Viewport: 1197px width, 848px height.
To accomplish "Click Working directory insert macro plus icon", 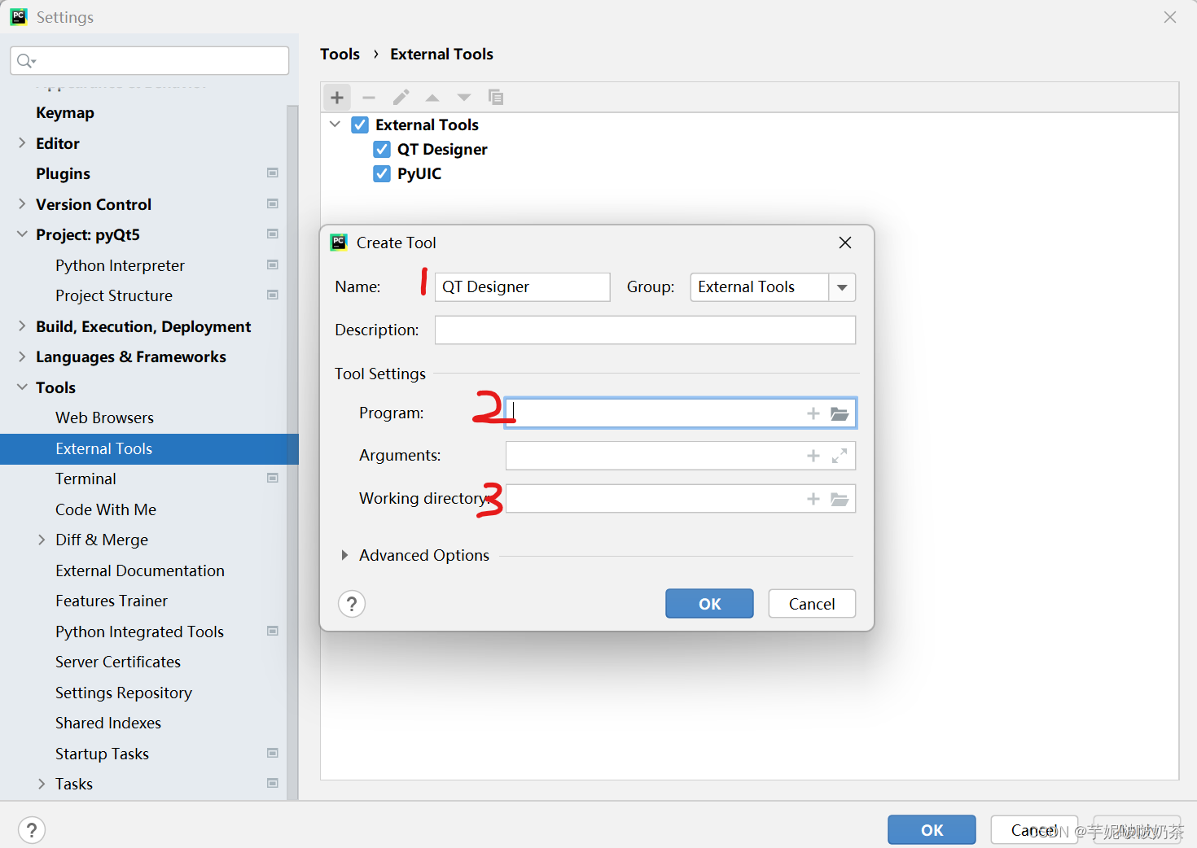I will click(813, 499).
